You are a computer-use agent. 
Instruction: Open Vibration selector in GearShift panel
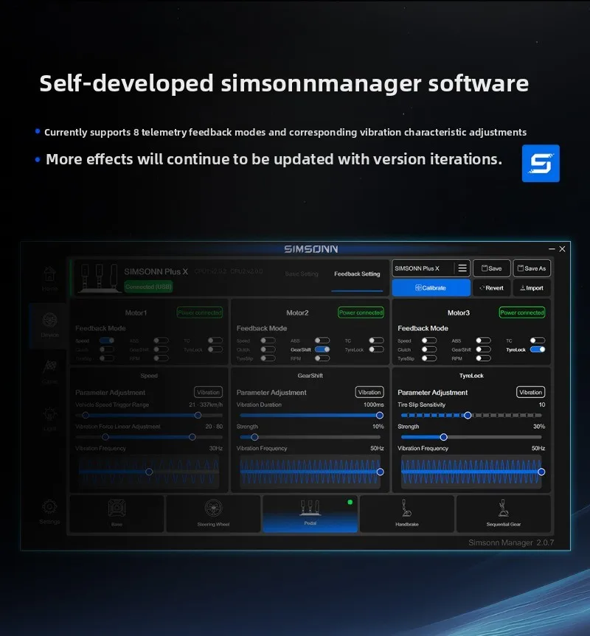tap(369, 392)
